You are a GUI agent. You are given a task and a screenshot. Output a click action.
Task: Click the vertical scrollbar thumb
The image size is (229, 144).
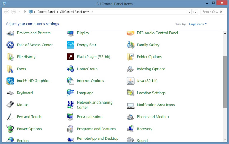click(225, 82)
